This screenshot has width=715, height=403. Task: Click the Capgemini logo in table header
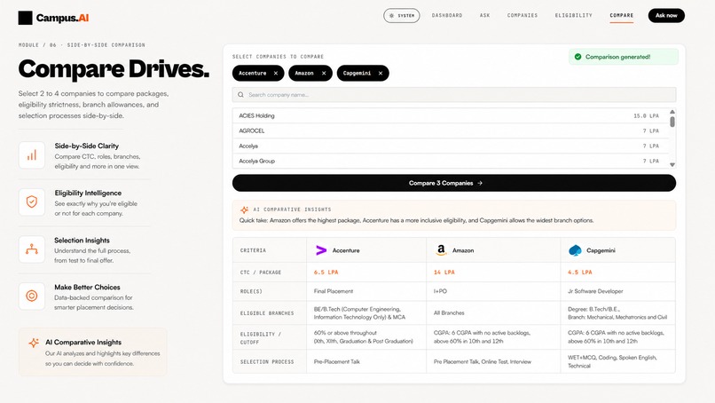(x=575, y=250)
